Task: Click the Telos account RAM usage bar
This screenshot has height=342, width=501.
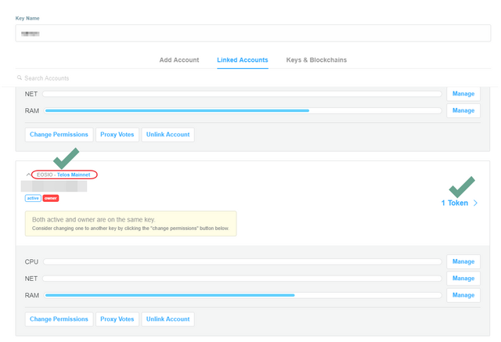Action: point(243,295)
